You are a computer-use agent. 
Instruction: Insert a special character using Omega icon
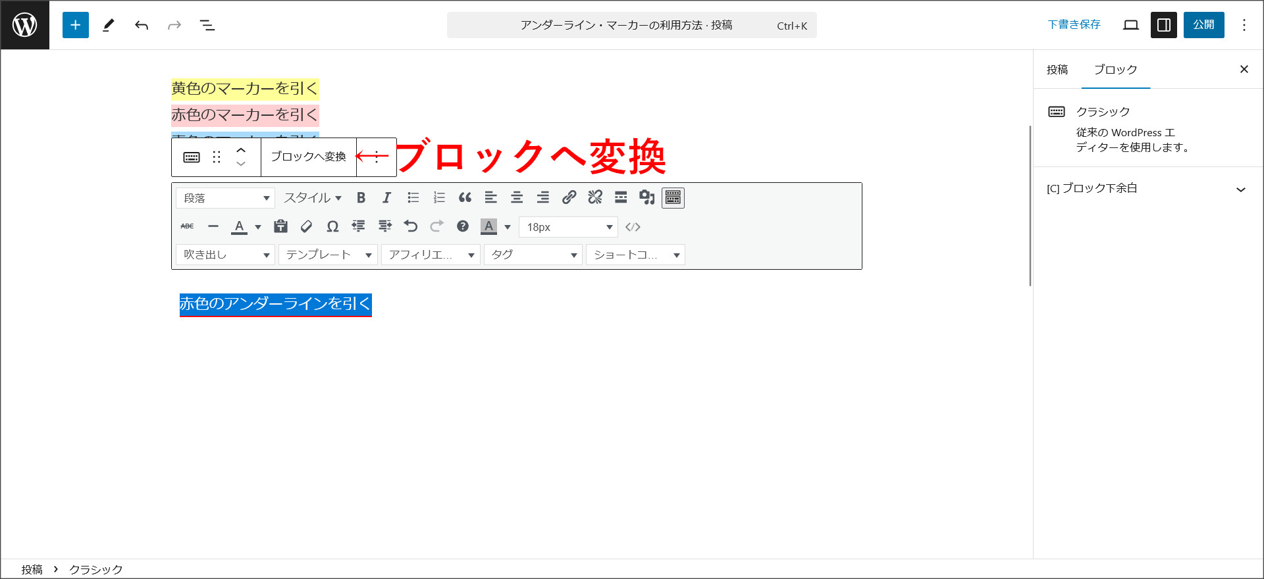333,227
